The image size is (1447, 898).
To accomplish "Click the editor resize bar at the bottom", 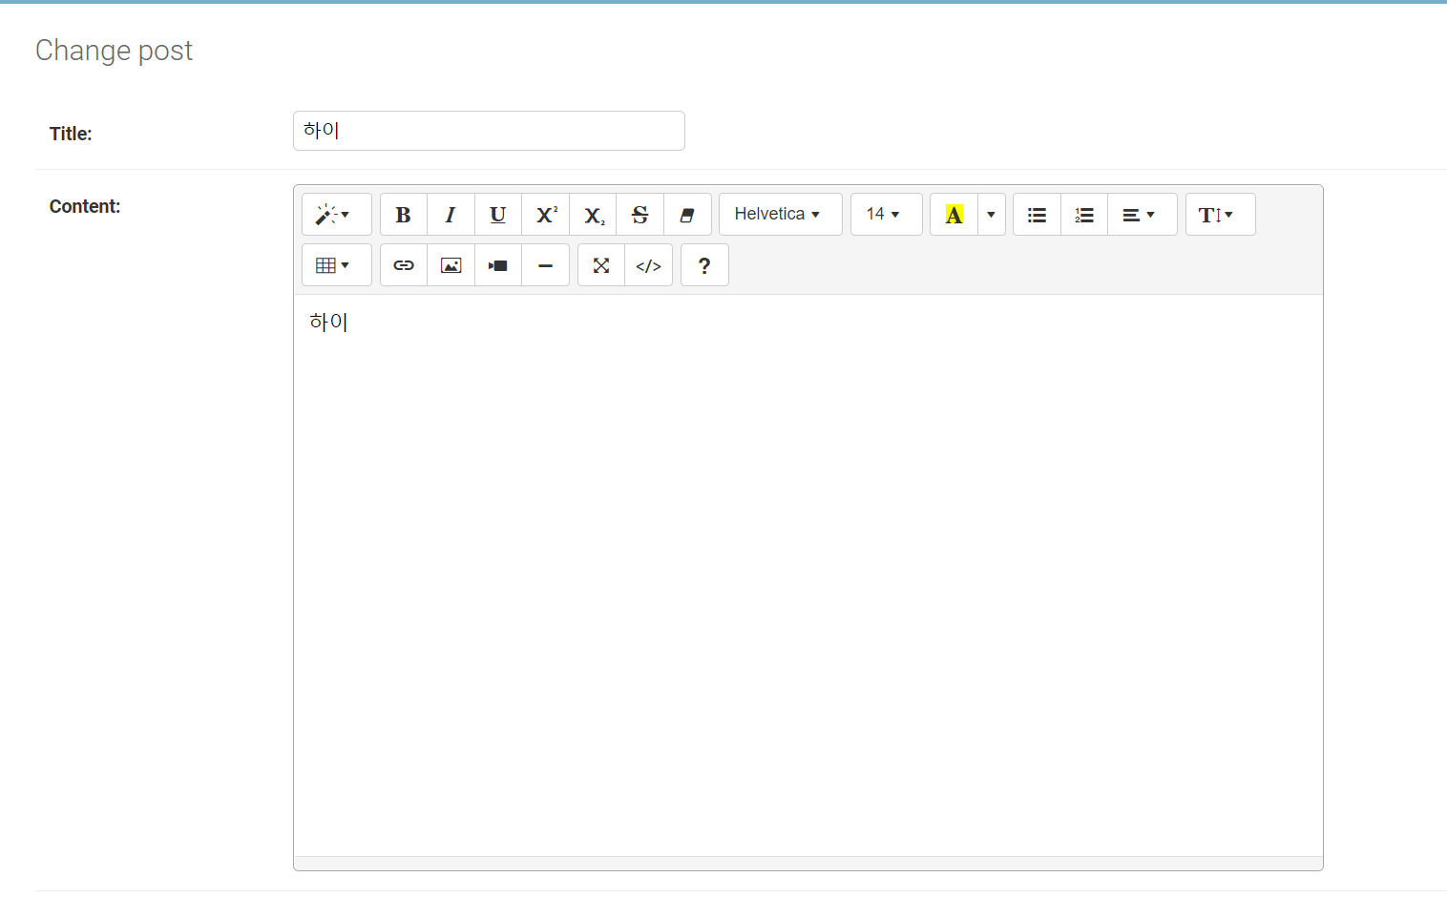I will (807, 864).
